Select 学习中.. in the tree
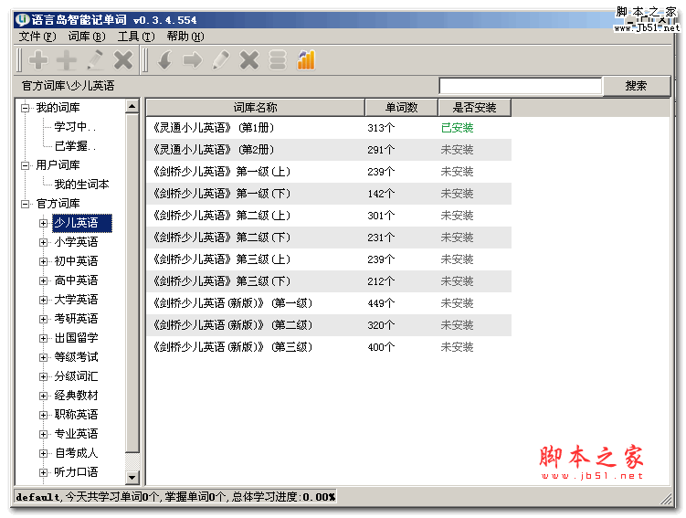 coord(75,127)
